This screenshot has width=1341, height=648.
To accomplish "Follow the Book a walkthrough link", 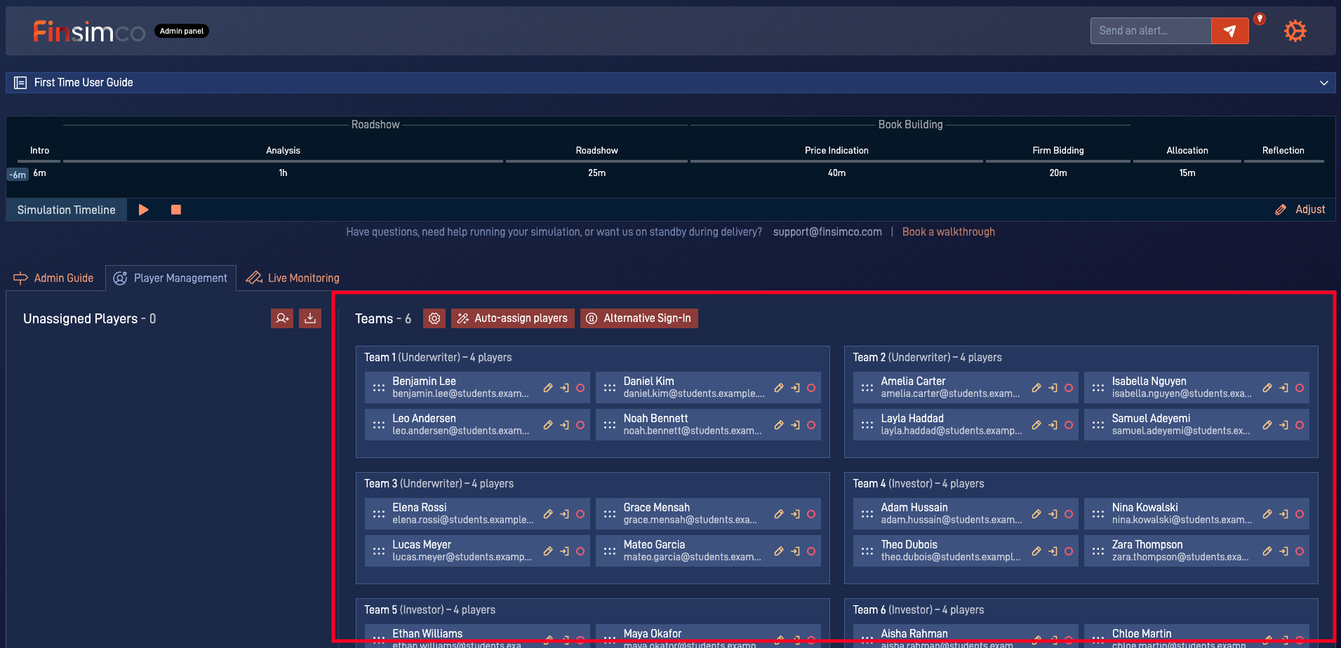I will tap(949, 232).
